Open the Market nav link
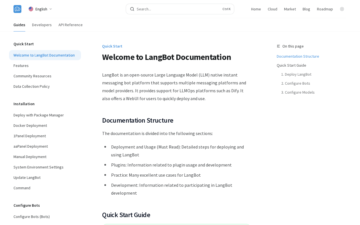The height and width of the screenshot is (225, 360). [290, 9]
